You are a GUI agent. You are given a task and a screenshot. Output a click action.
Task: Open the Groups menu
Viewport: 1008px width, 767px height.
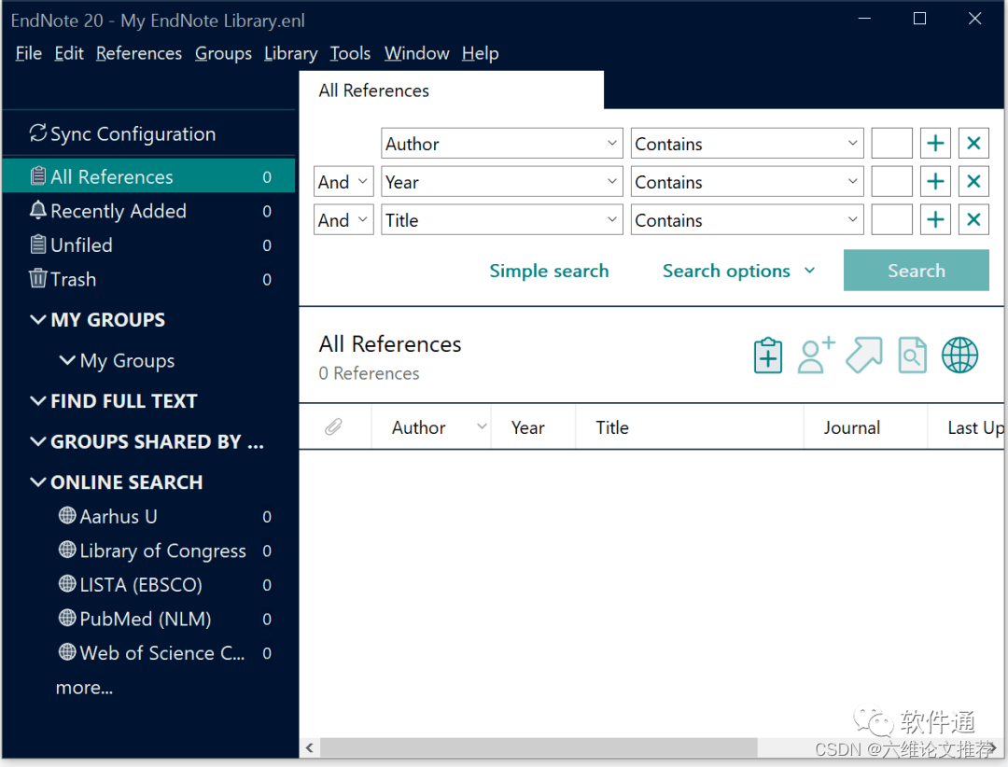223,53
